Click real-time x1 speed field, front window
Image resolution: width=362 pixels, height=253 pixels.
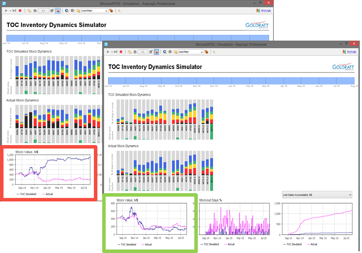(143, 52)
